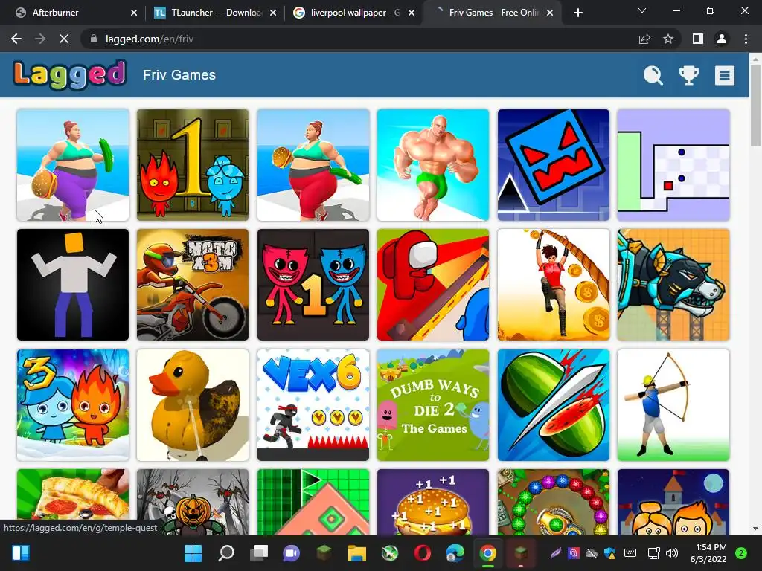Open a new browser tab

click(577, 13)
